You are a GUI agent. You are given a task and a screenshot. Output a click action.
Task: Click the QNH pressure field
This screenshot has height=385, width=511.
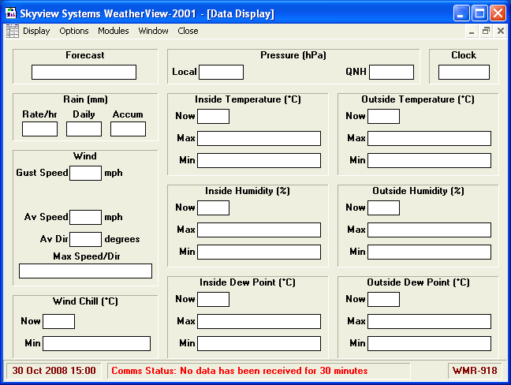coord(391,72)
